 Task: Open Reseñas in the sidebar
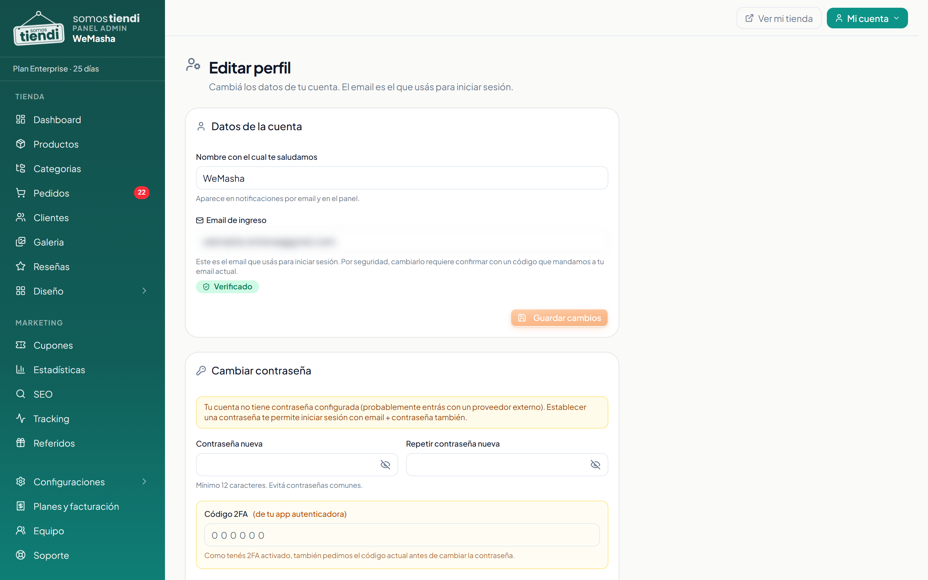[x=82, y=266]
